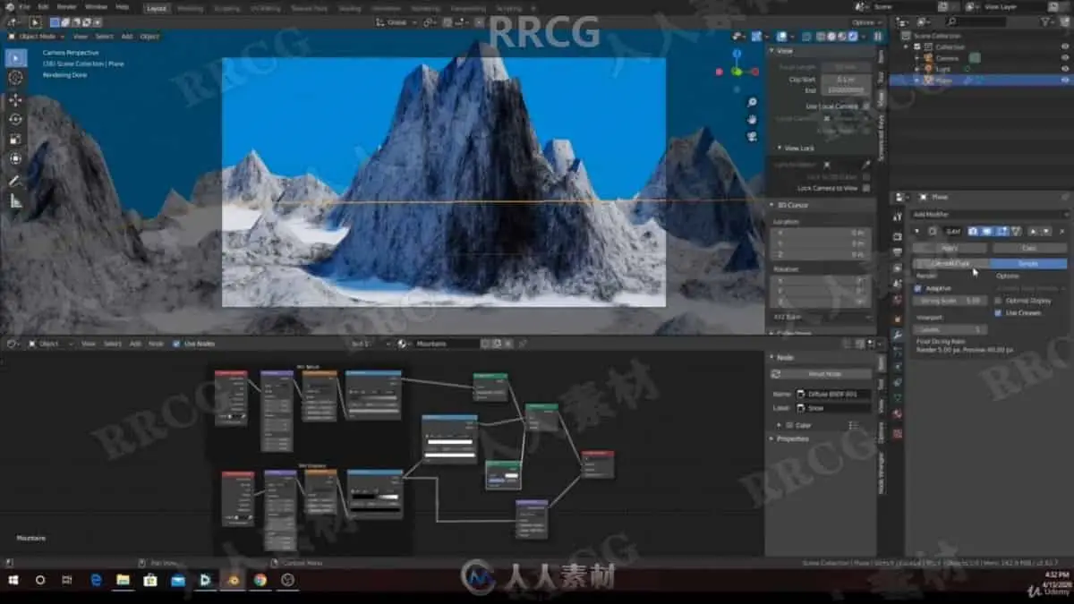Open the Node menu in shader editor
Viewport: 1074px width, 604px height.
pyautogui.click(x=156, y=344)
